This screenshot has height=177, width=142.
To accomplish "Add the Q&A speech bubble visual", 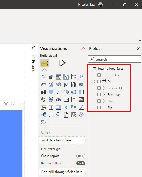I will tap(51, 115).
